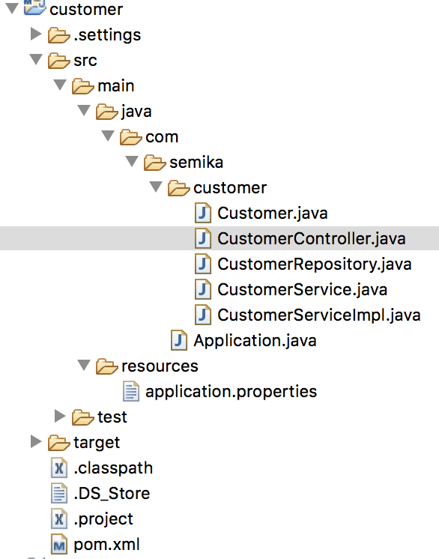Open Application.java file name
The height and width of the screenshot is (559, 439).
coord(255,341)
